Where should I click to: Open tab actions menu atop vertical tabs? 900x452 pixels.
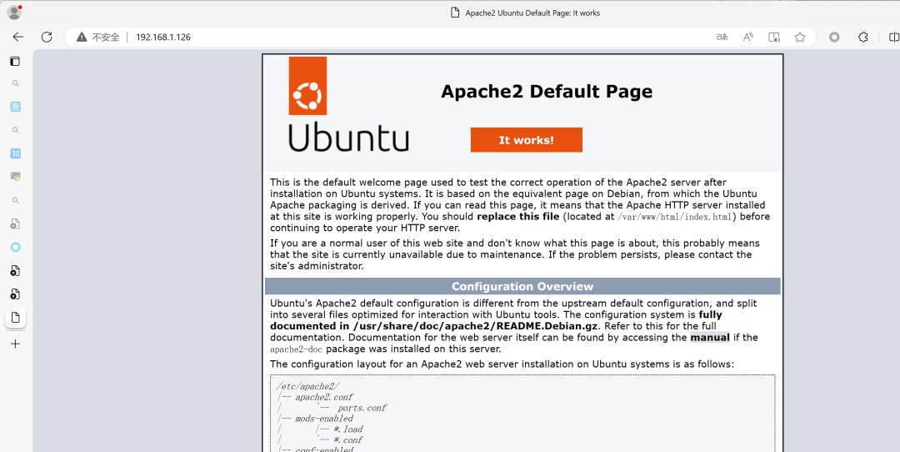click(x=16, y=61)
